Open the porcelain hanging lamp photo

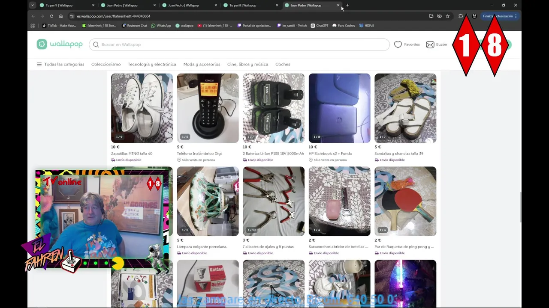pos(208,201)
